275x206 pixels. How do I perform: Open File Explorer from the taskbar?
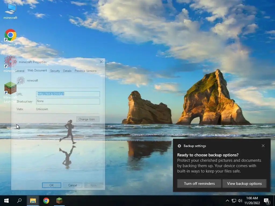[x=33, y=201]
